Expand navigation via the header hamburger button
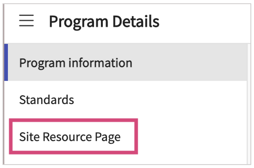The image size is (254, 168). pyautogui.click(x=26, y=21)
